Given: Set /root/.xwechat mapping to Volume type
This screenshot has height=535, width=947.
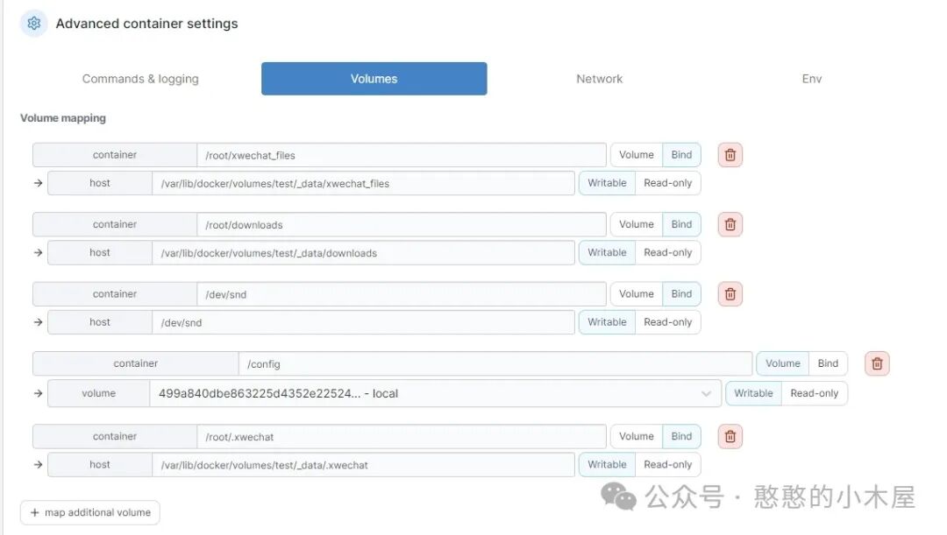Looking at the screenshot, I should coord(636,437).
